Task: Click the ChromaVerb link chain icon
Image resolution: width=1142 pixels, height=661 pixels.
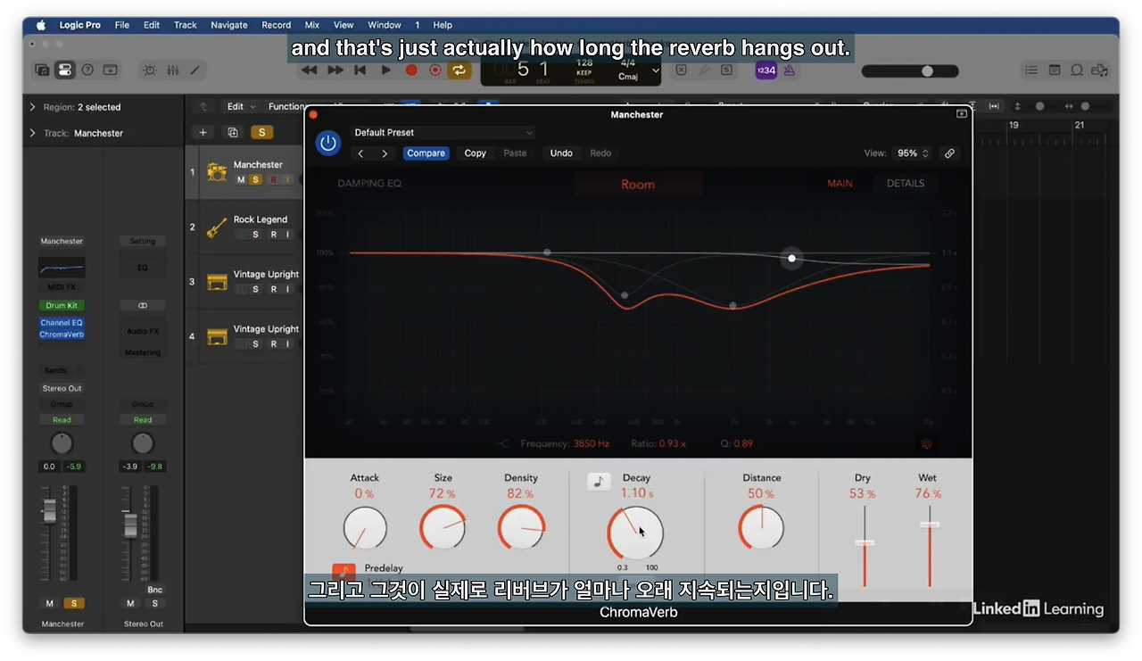Action: pos(949,153)
